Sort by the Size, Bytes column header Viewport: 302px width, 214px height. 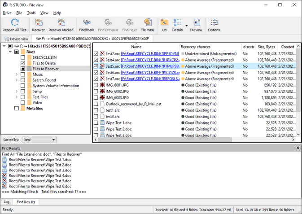267,47
